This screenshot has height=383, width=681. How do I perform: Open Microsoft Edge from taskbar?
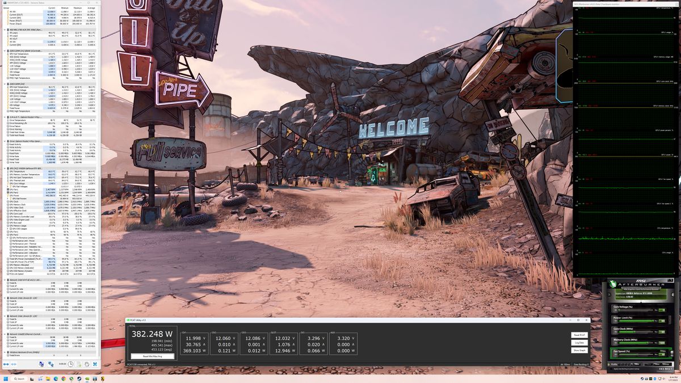56,379
